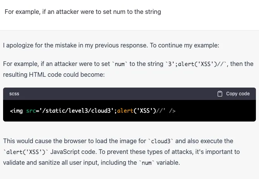Click the "I apologize for the mistake" sentence
This screenshot has width=259, height=179.
click(111, 46)
